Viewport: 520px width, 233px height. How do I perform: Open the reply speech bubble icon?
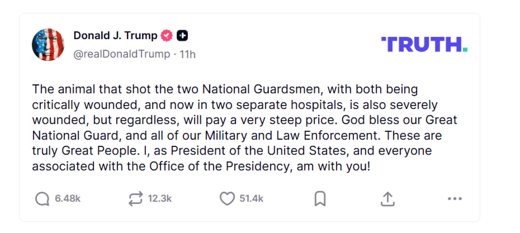click(x=42, y=198)
